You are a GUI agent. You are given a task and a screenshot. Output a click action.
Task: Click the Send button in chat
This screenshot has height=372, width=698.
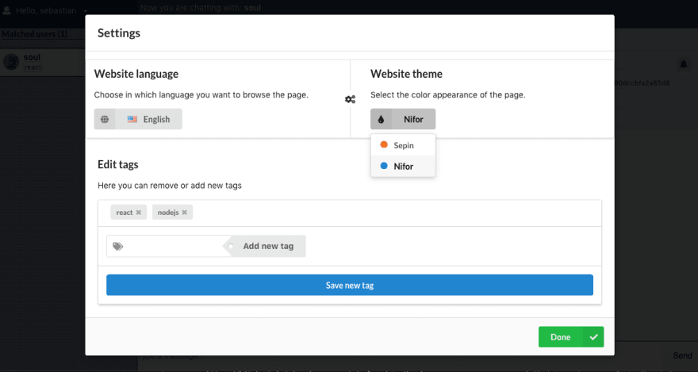coord(682,355)
